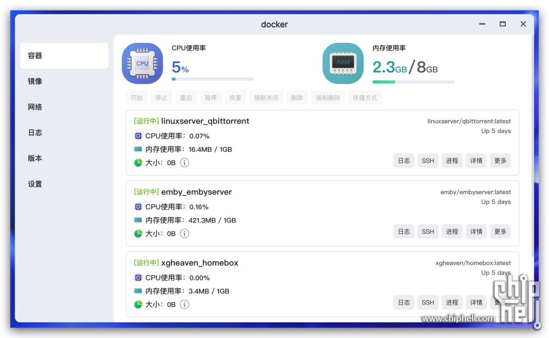Image resolution: width=549 pixels, height=338 pixels.
Task: Open the 容器 sidebar section
Action: click(x=64, y=55)
